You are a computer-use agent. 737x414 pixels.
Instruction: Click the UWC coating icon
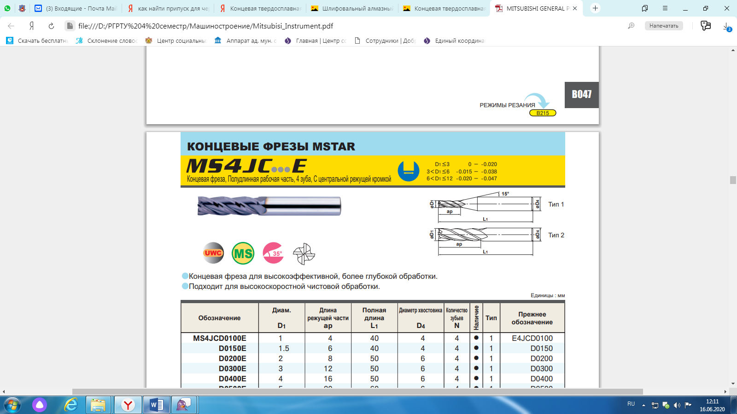pyautogui.click(x=213, y=253)
